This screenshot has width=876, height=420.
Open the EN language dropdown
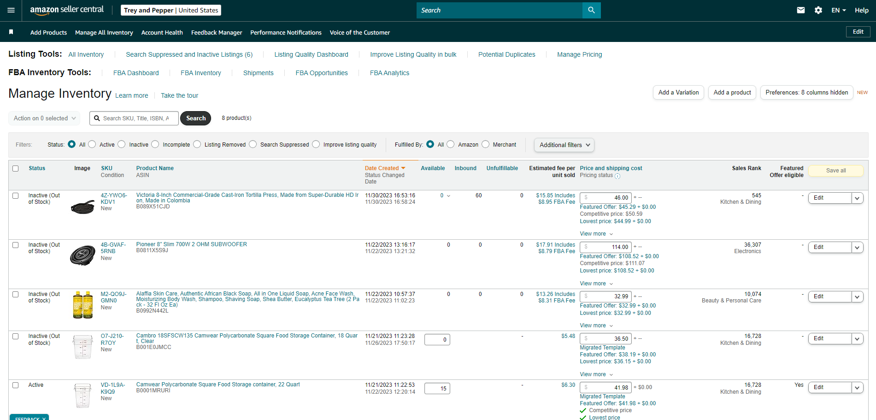click(839, 10)
